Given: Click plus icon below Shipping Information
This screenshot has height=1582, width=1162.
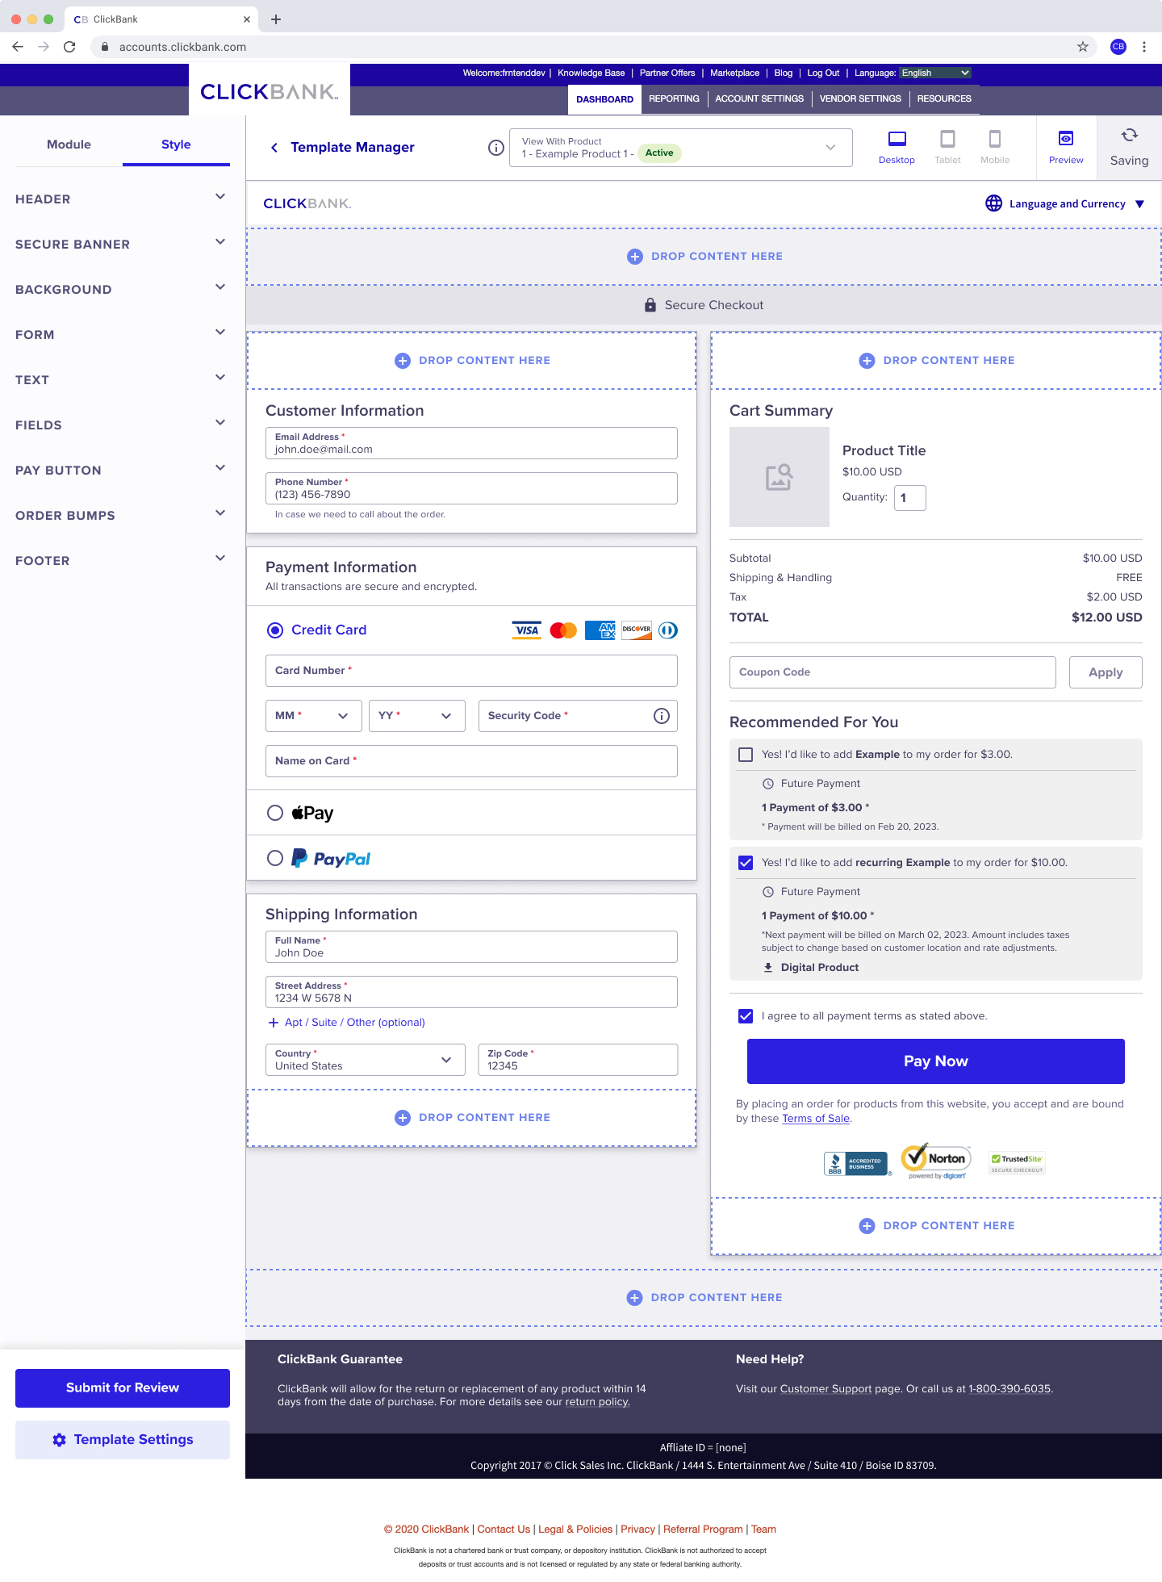Looking at the screenshot, I should (403, 1118).
